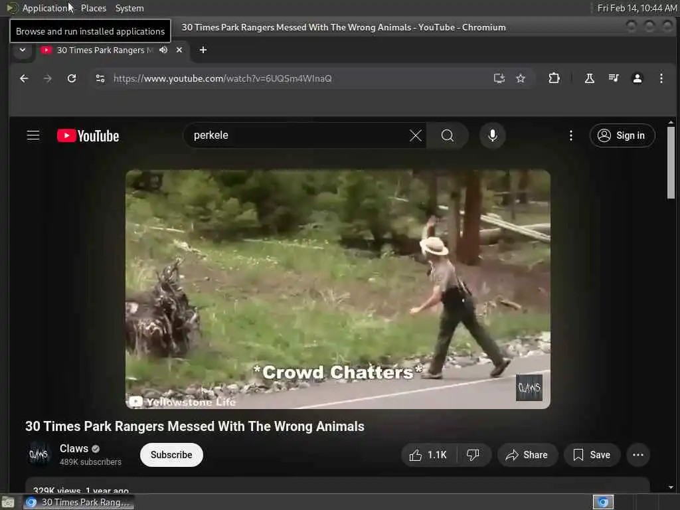Open the Places menu
The height and width of the screenshot is (510, 680).
(93, 8)
